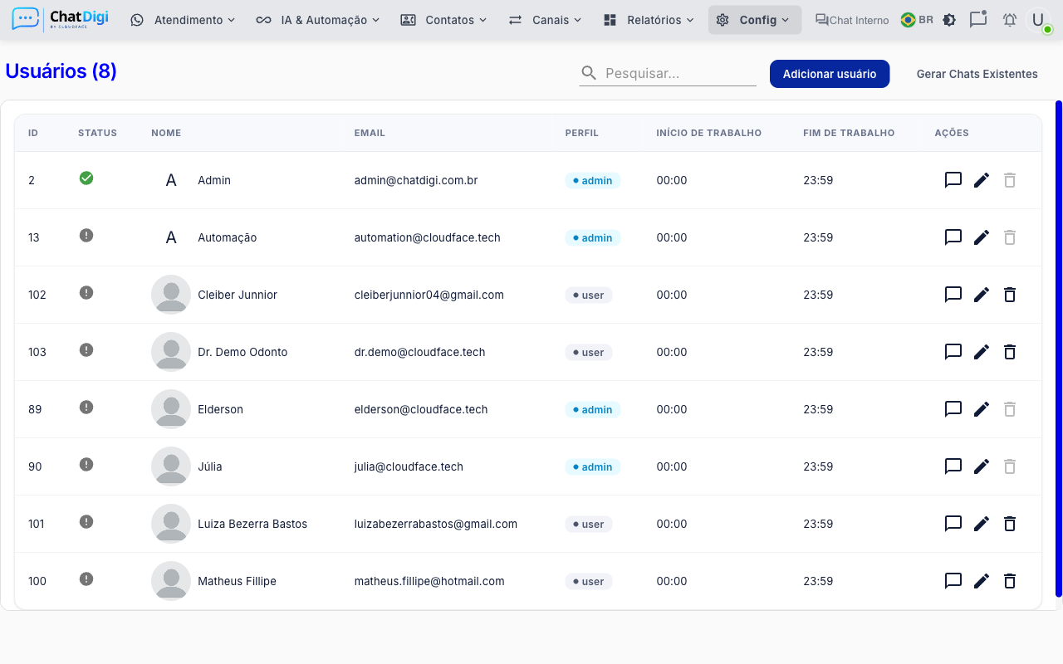1063x664 pixels.
Task: Expand the Contatos menu
Action: [x=443, y=20]
